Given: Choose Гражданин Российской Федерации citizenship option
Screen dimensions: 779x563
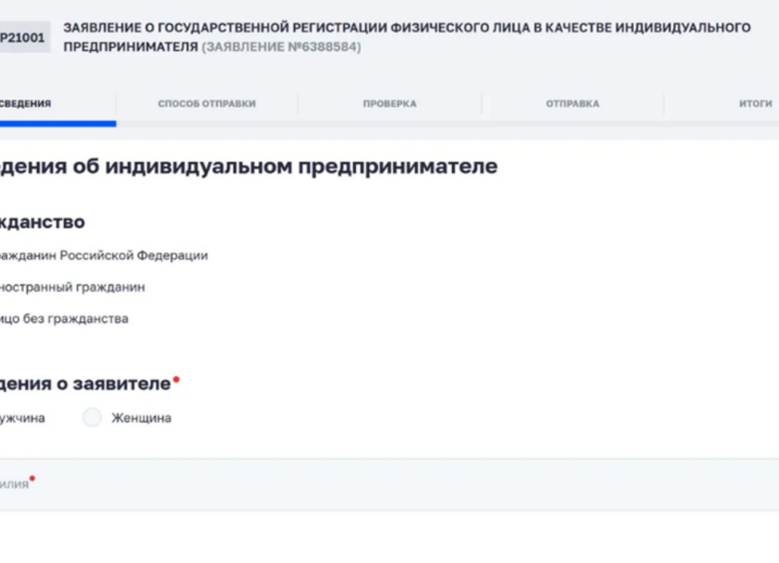Looking at the screenshot, I should pos(103,256).
